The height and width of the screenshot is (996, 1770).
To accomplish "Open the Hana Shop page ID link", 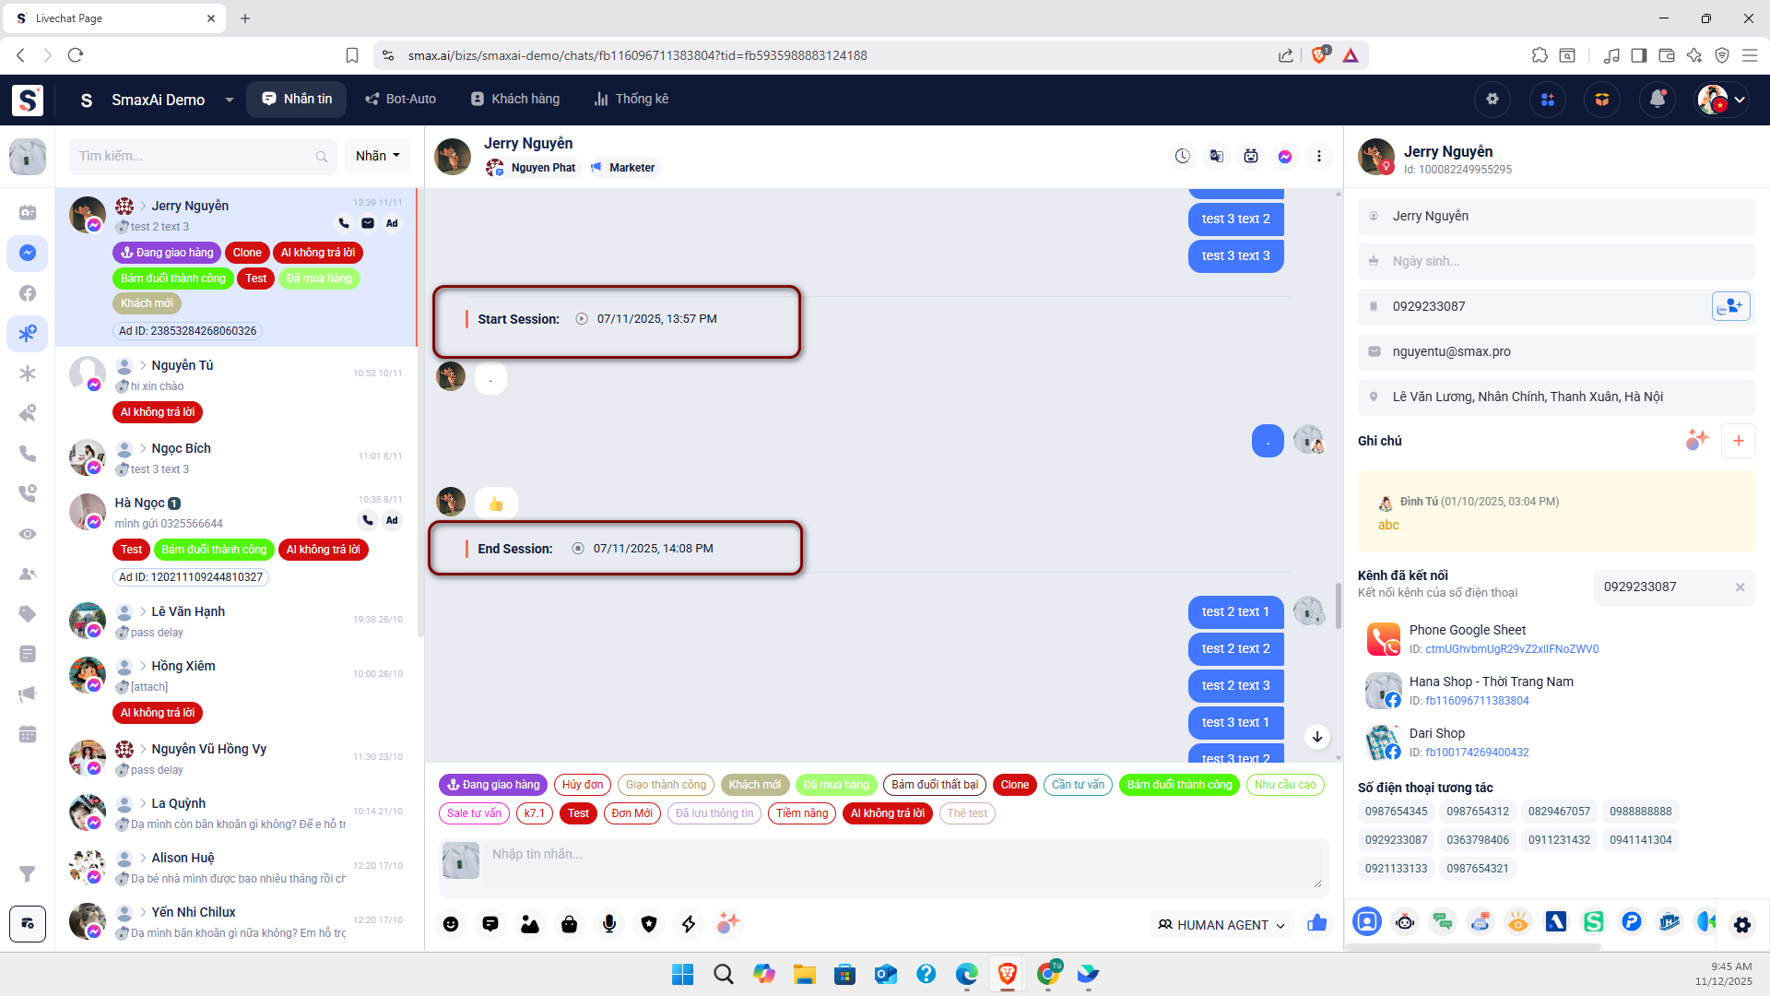I will pyautogui.click(x=1477, y=701).
